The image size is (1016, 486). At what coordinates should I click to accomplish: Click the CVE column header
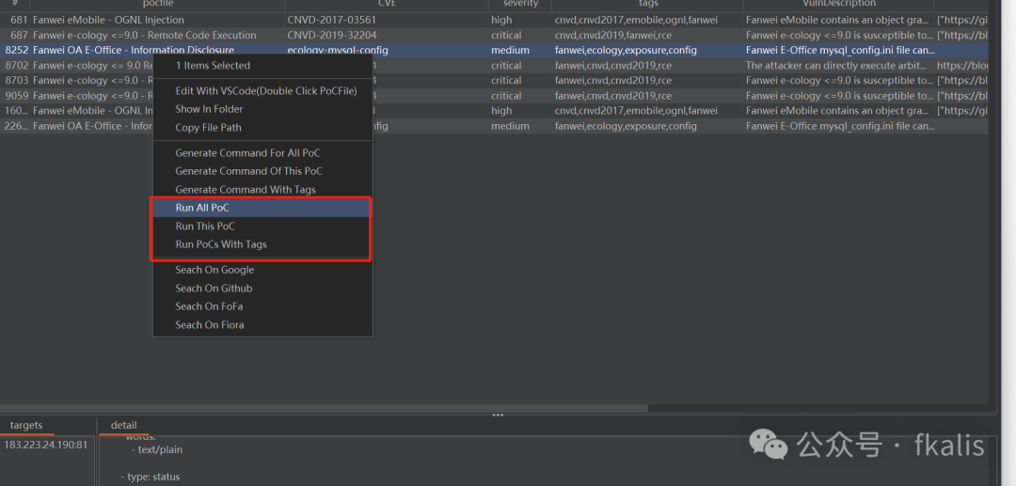(x=387, y=4)
